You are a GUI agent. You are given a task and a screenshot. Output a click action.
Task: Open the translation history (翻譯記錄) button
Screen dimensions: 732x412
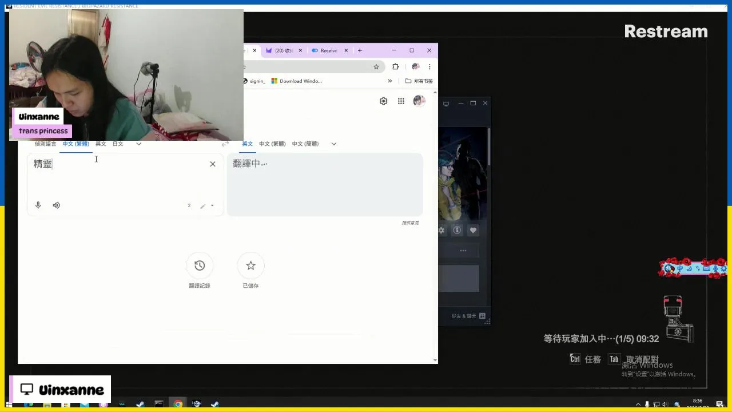click(x=200, y=266)
